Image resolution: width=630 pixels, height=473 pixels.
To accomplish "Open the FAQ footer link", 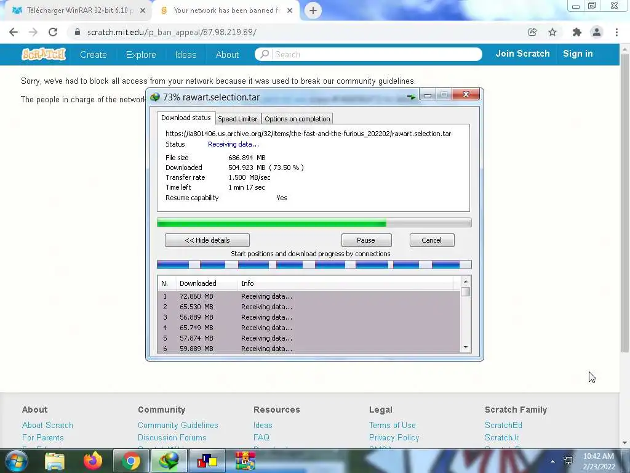I will click(261, 438).
